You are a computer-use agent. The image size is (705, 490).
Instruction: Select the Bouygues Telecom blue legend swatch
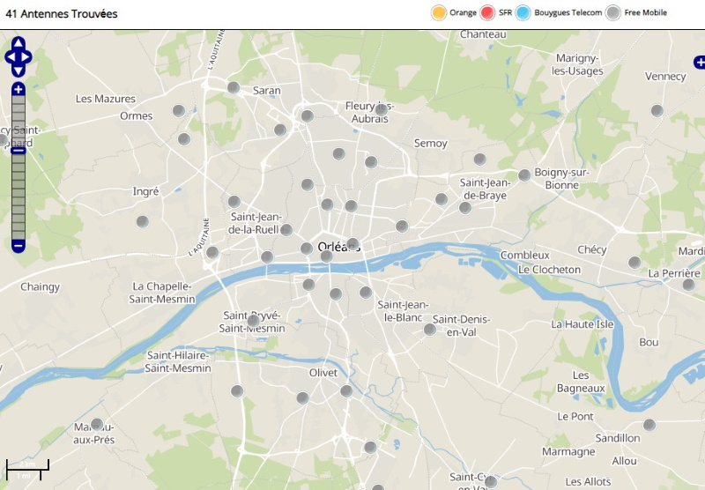tap(523, 12)
